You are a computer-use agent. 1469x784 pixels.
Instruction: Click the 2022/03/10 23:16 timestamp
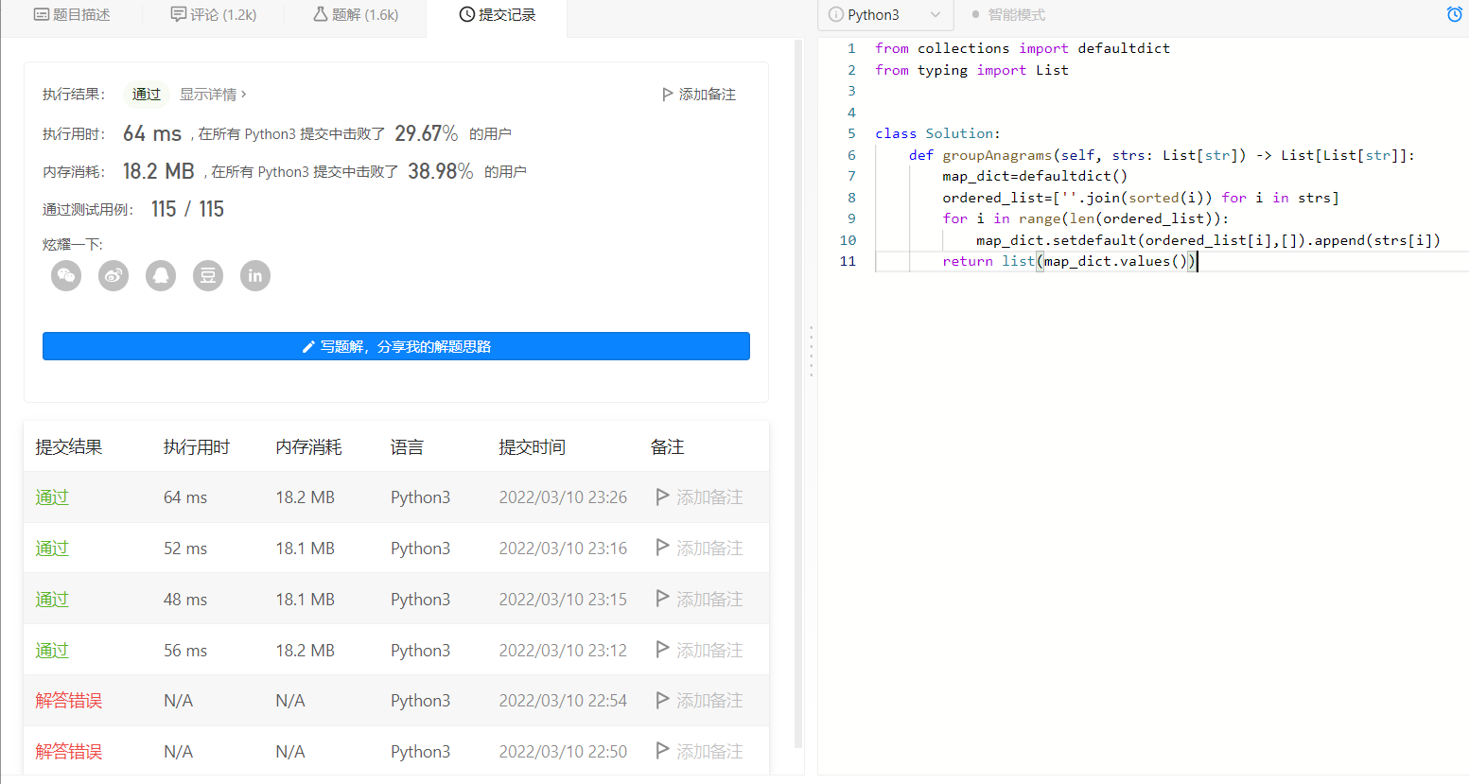tap(563, 548)
